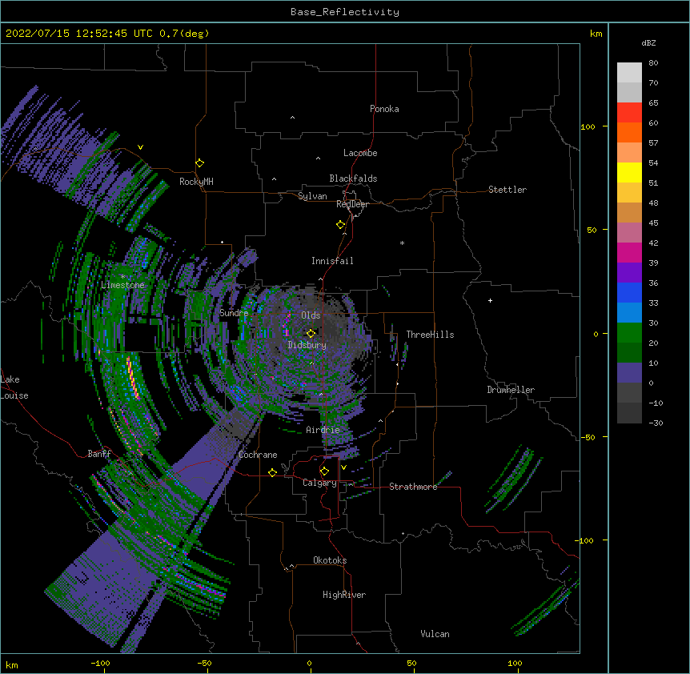Image resolution: width=690 pixels, height=674 pixels.
Task: Pick the dark gray swatch at -10 dBZ
Action: (629, 413)
